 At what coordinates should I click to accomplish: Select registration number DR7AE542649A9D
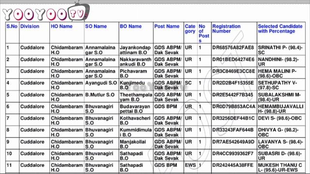(x=233, y=142)
